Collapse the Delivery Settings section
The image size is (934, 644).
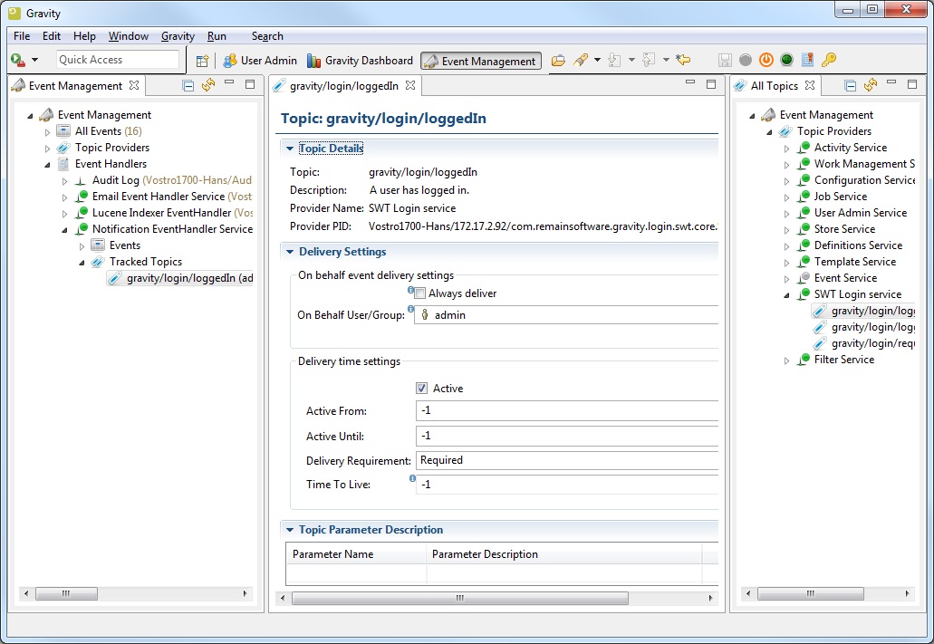coord(290,252)
